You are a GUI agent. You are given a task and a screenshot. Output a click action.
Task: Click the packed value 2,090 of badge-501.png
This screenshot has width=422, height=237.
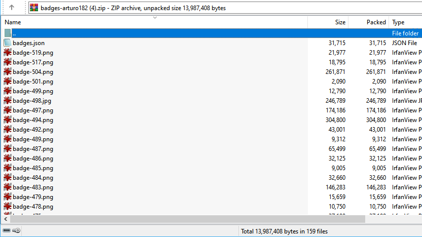click(x=379, y=82)
